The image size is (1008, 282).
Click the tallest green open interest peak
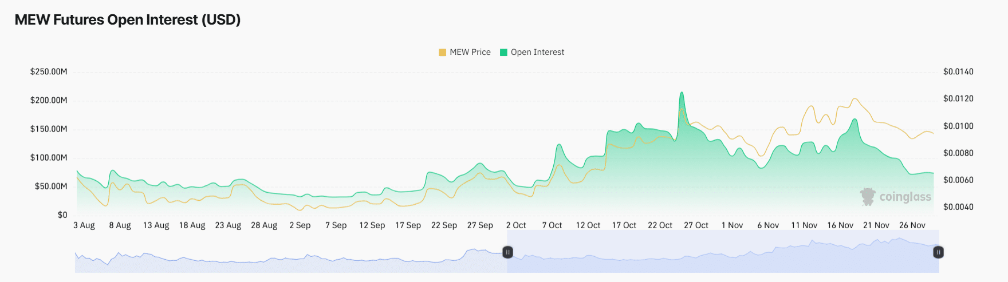(682, 94)
